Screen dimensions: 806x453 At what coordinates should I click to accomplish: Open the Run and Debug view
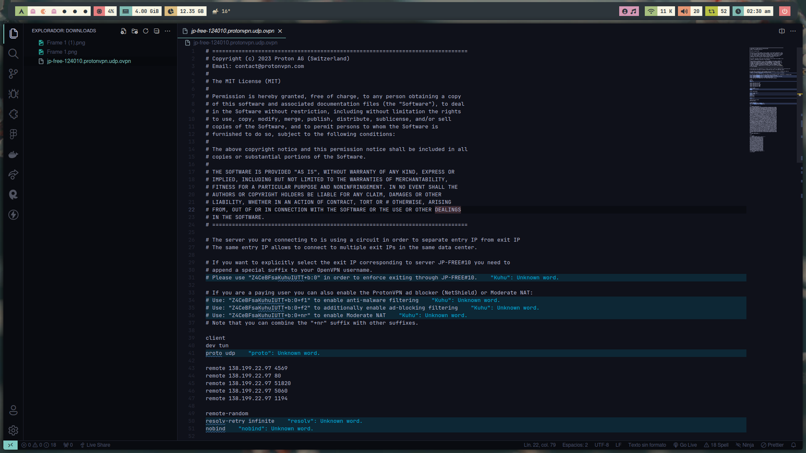click(x=13, y=94)
